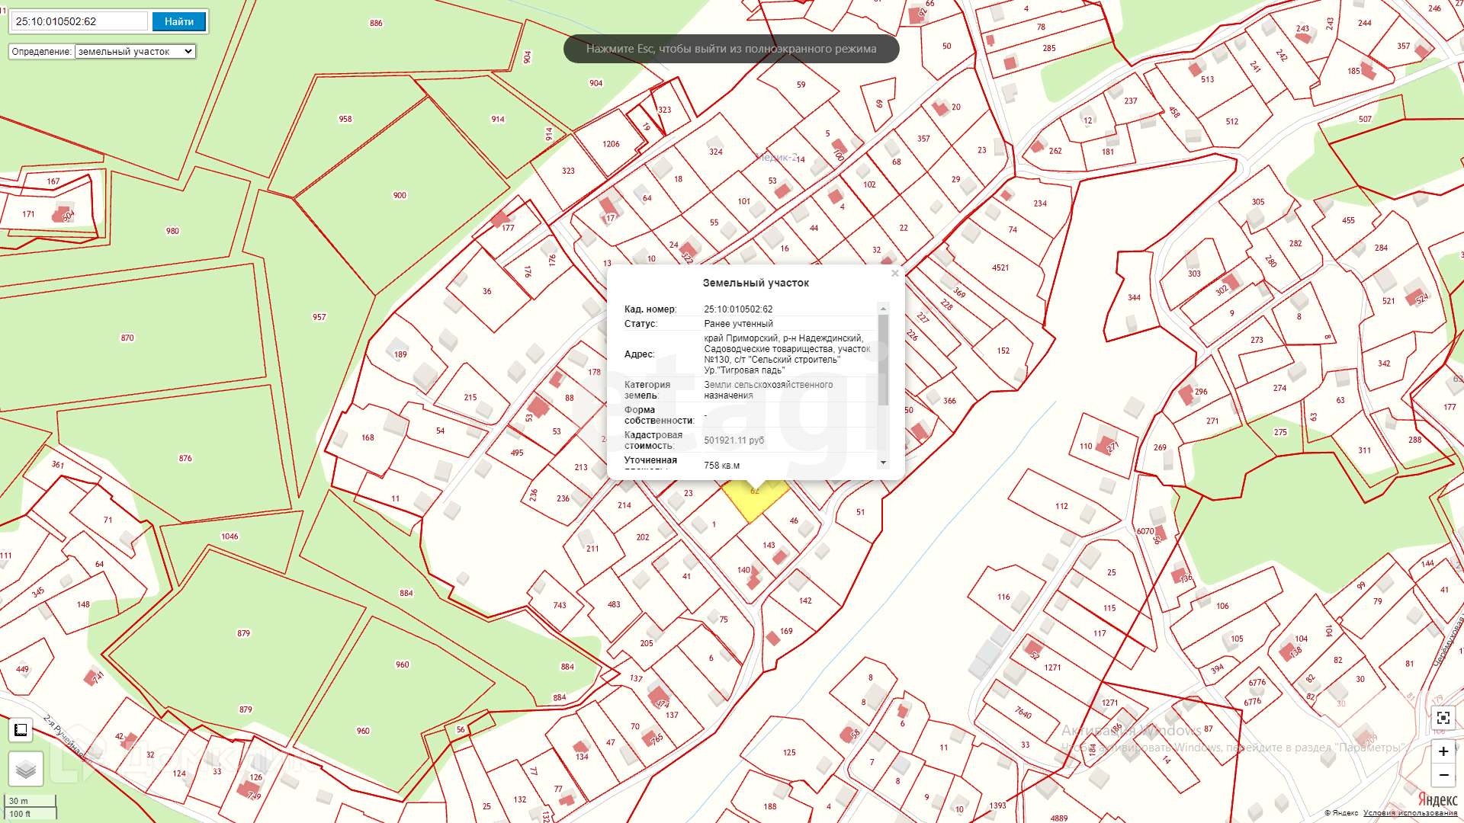Image resolution: width=1464 pixels, height=823 pixels.
Task: Open the Условия использования link
Action: point(1410,813)
